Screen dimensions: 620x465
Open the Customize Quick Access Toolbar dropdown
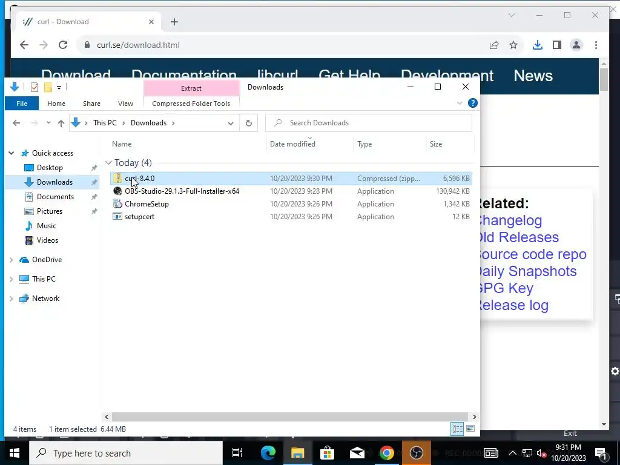pos(59,87)
